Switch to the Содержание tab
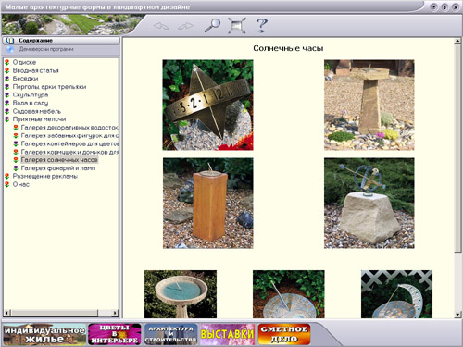Screen dimensions: 463x347 [x=61, y=41]
